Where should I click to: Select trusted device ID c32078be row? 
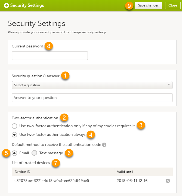click(x=52, y=181)
